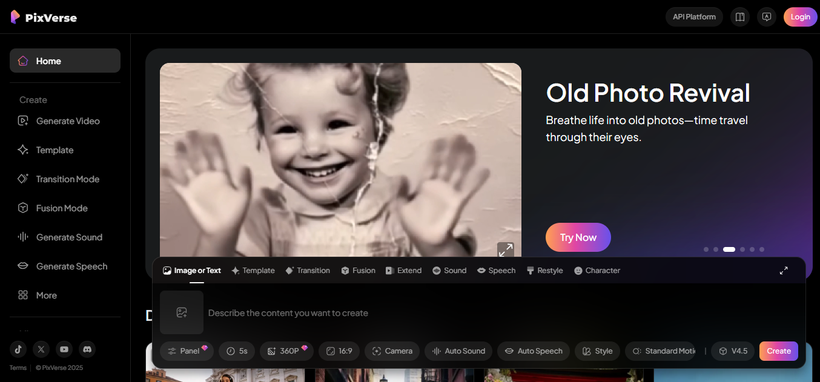Viewport: 820px width, 382px height.
Task: Open the Panel settings option
Action: pos(187,351)
